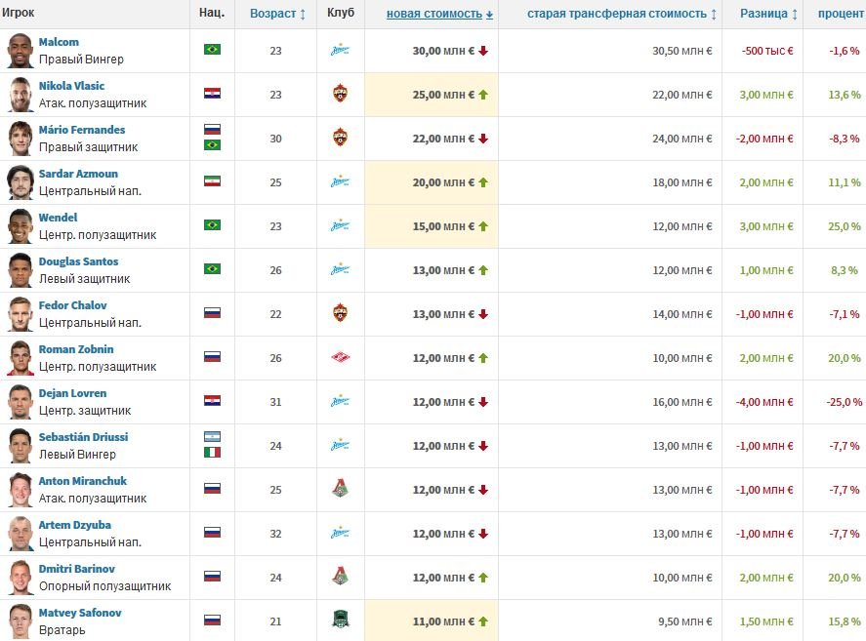
Task: Click the CSKA club logo beside Nikola Vlasic
Action: [340, 95]
